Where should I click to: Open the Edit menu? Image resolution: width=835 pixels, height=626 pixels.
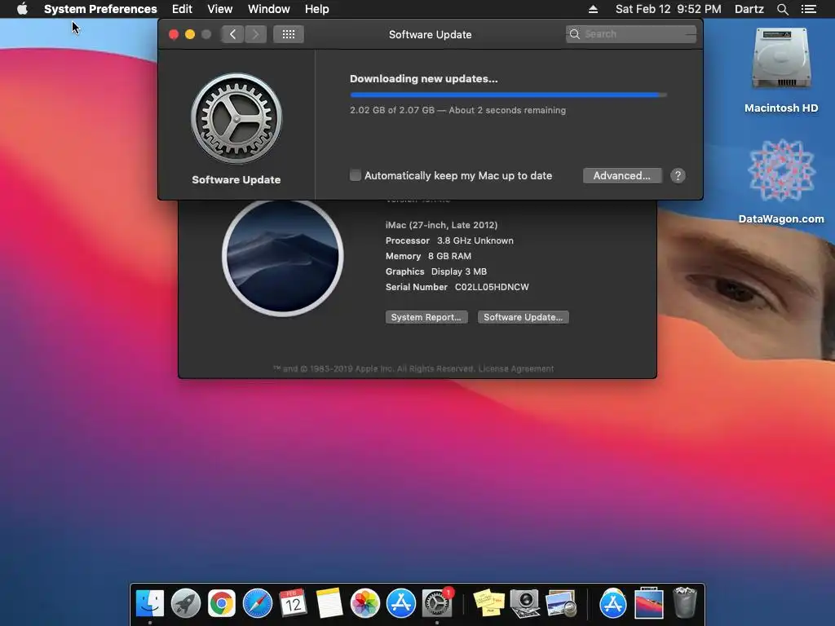coord(182,9)
